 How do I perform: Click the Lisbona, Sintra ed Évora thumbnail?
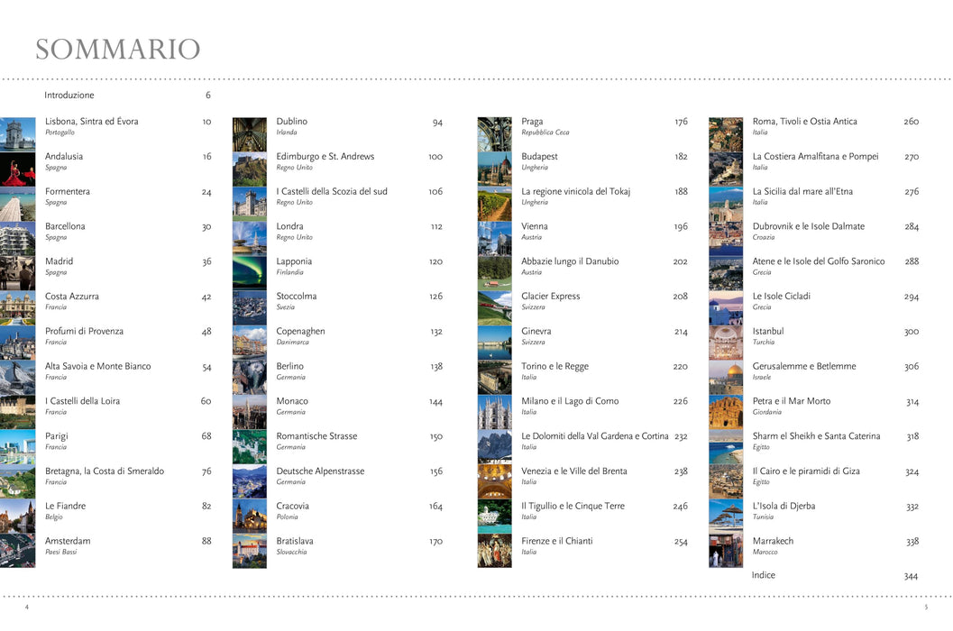pyautogui.click(x=18, y=134)
